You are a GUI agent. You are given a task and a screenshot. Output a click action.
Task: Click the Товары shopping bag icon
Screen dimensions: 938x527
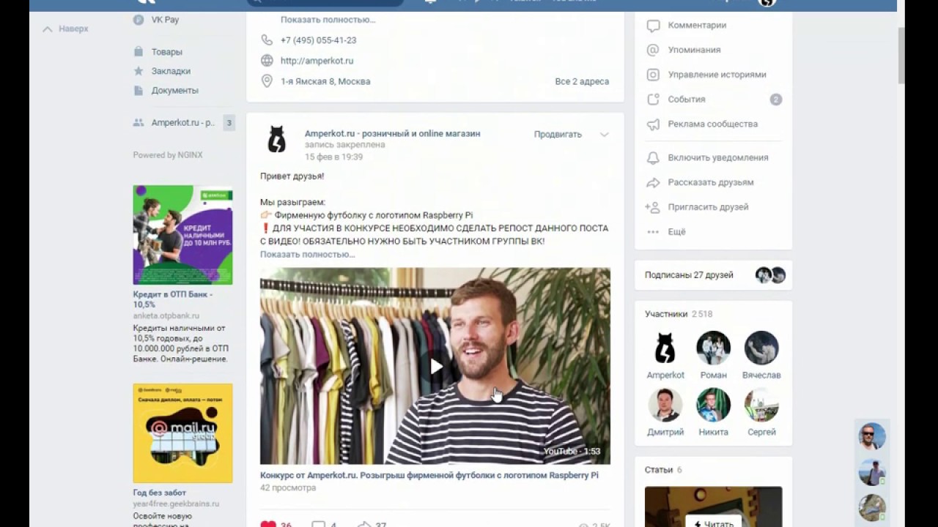(139, 52)
